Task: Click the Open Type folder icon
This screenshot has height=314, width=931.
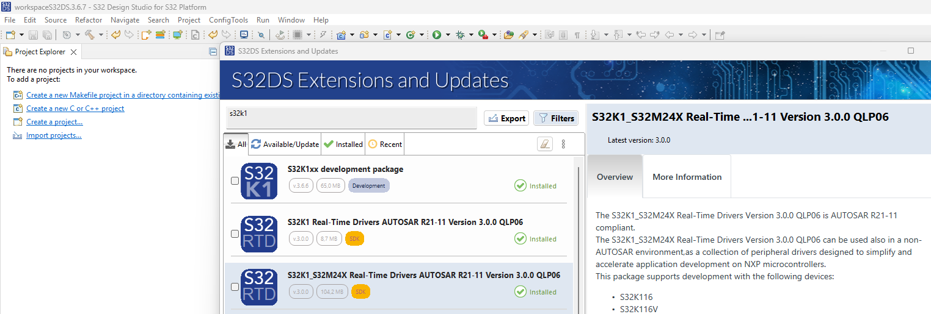Action: tap(509, 35)
